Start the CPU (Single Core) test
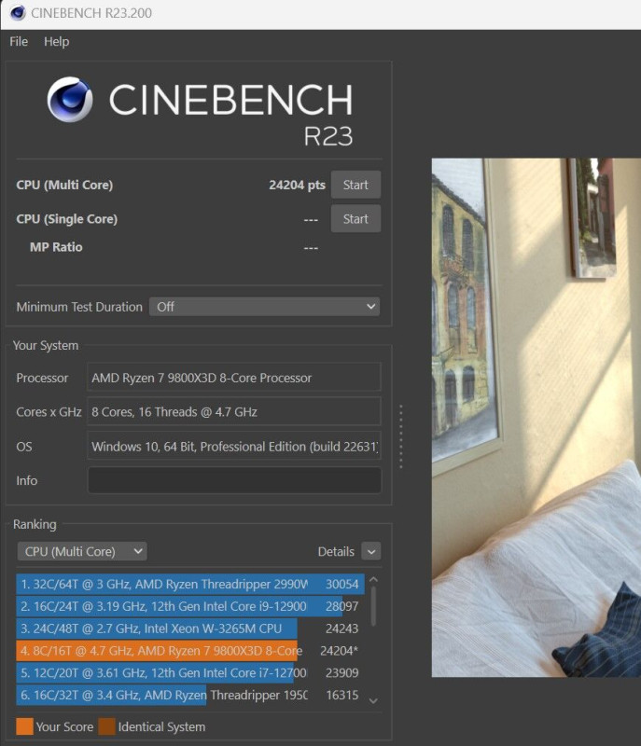The height and width of the screenshot is (746, 641). (x=355, y=219)
